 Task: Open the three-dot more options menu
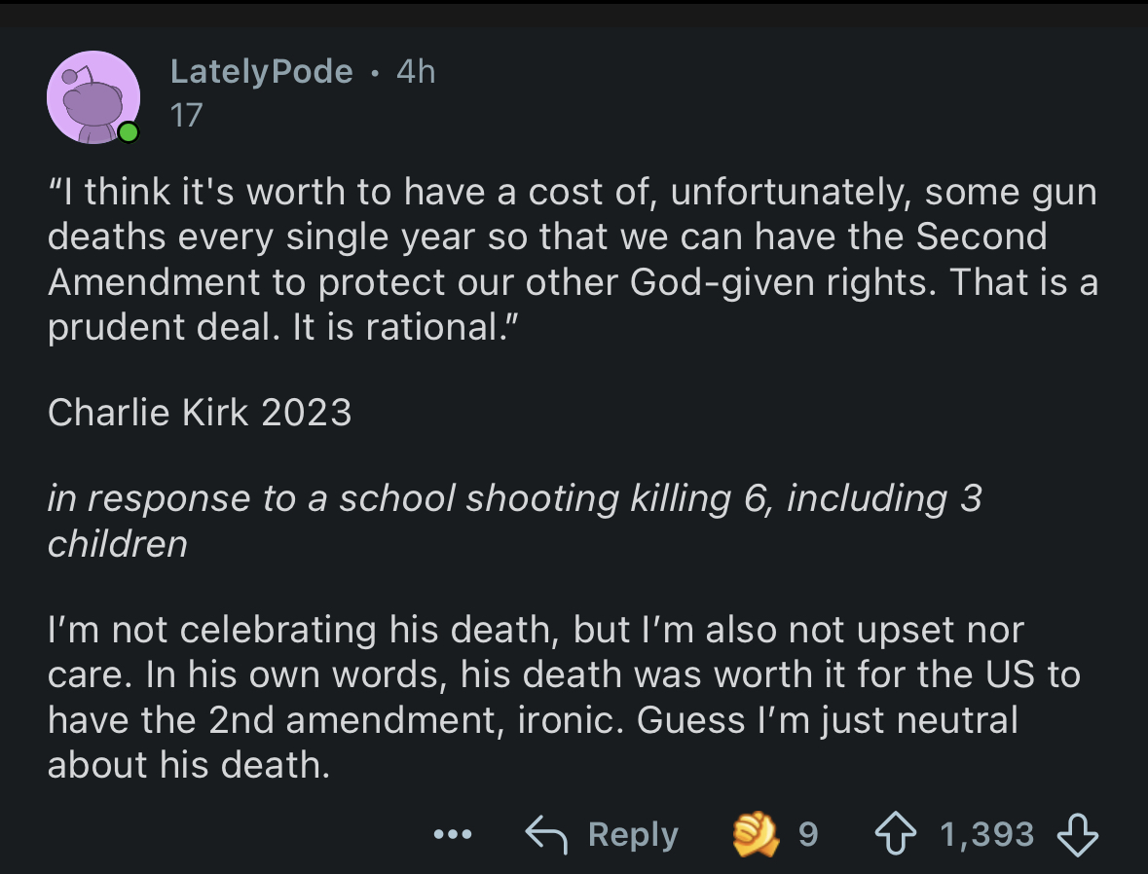tap(453, 834)
